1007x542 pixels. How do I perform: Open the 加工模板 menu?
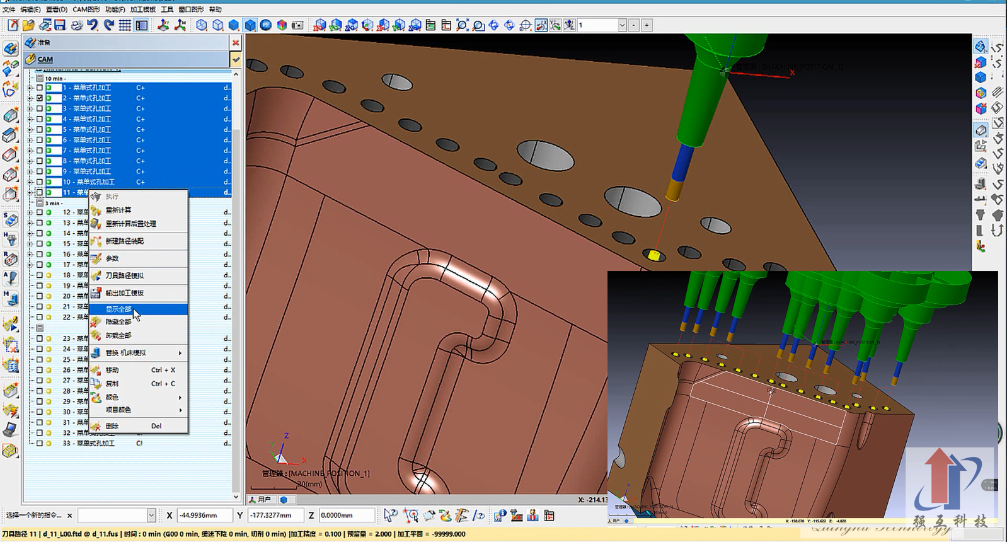[x=143, y=9]
